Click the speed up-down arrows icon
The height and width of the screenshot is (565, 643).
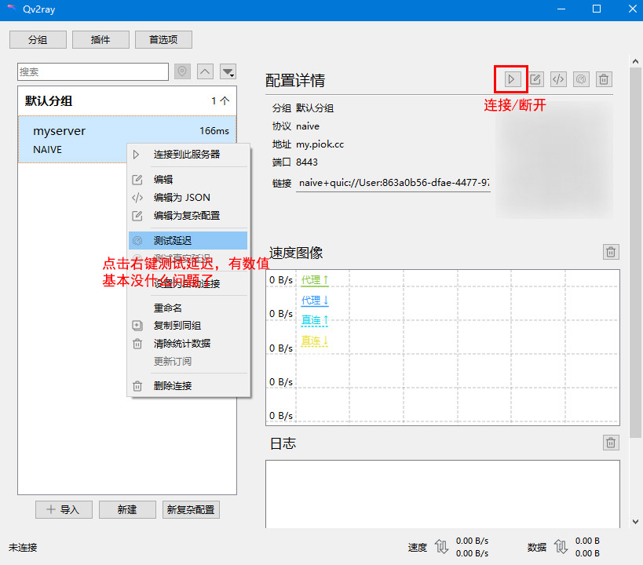coord(442,547)
